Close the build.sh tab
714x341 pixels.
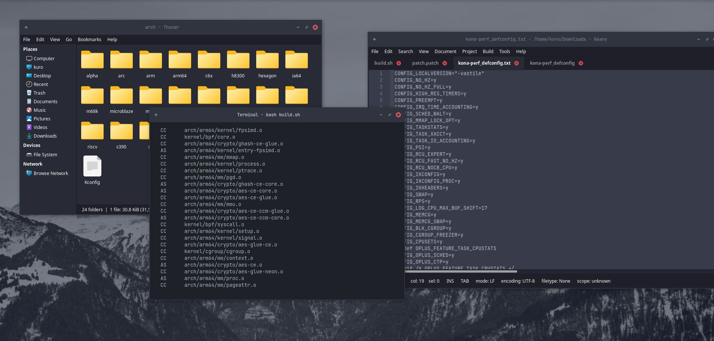[x=399, y=63]
